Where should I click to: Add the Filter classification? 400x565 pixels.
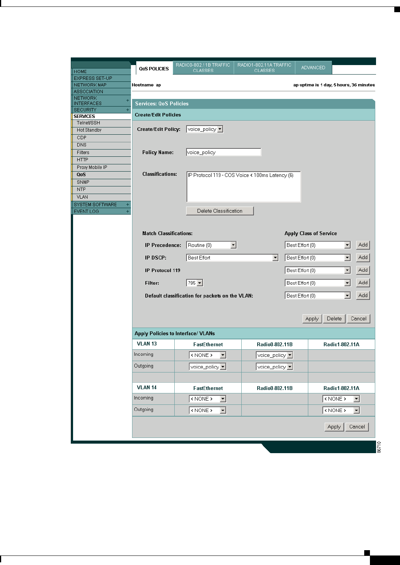tap(363, 283)
